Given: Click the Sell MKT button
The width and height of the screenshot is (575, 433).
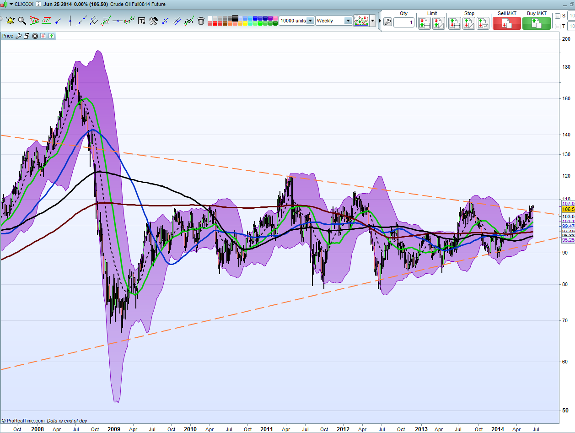Looking at the screenshot, I should (507, 23).
